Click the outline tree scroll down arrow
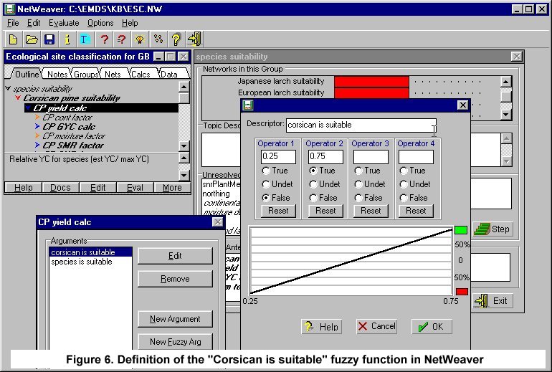The image size is (552, 372). pos(184,146)
